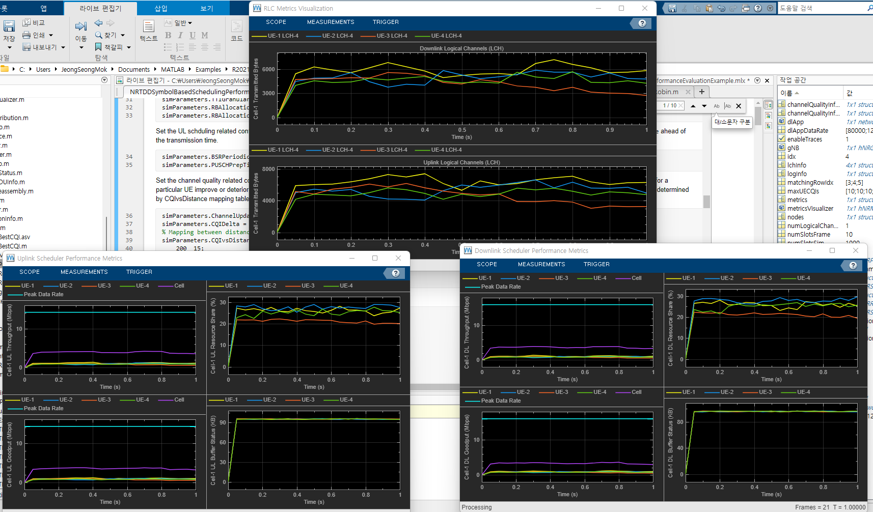Sort workspace by 이름 column header
Screen dimensions: 873x512
pyautogui.click(x=810, y=93)
